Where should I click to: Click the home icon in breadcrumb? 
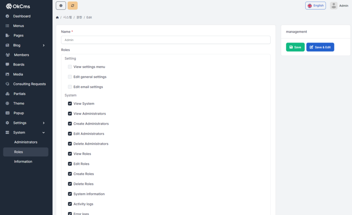(57, 18)
